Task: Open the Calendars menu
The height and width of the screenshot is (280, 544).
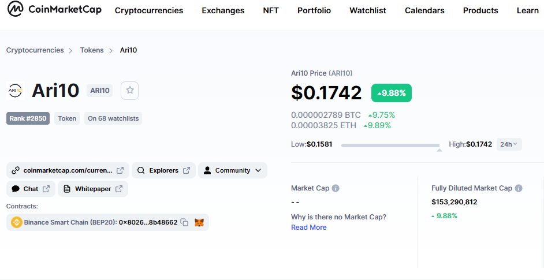Action: coord(424,11)
